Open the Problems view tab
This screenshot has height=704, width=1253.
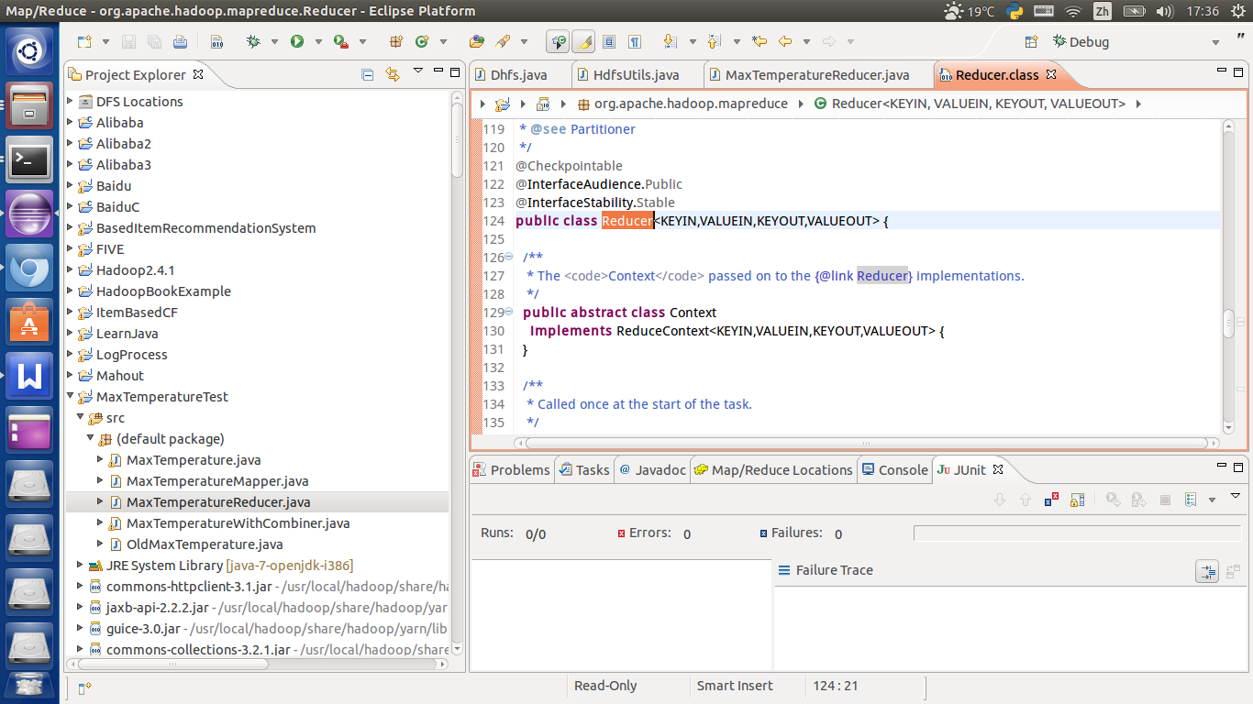coord(511,470)
